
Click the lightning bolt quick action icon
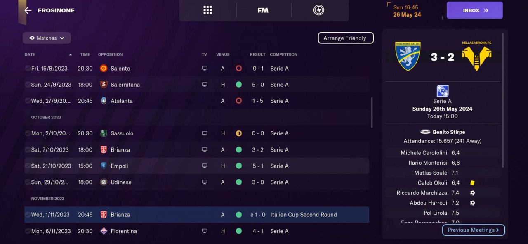pos(318,10)
